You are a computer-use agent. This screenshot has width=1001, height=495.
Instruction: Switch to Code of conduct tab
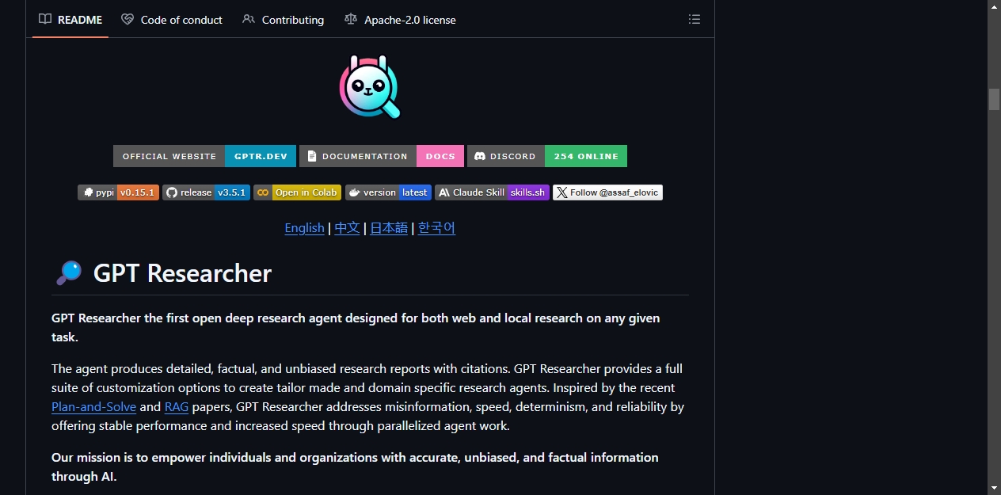tap(172, 19)
